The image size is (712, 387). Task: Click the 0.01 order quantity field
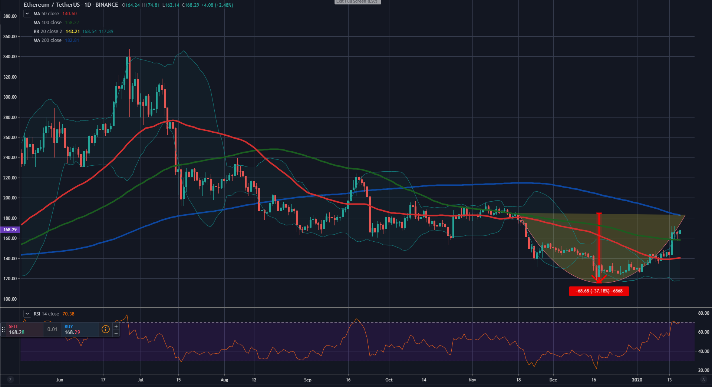[x=52, y=329]
